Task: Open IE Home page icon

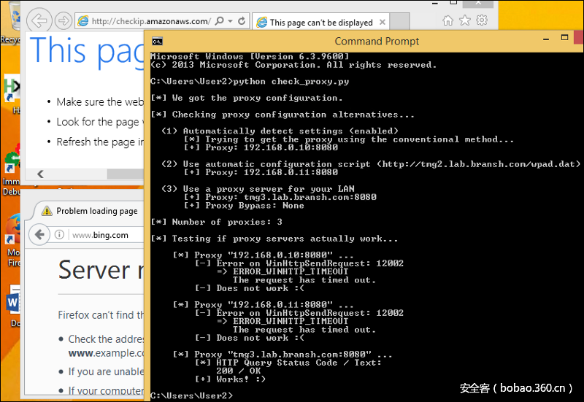Action: [447, 21]
